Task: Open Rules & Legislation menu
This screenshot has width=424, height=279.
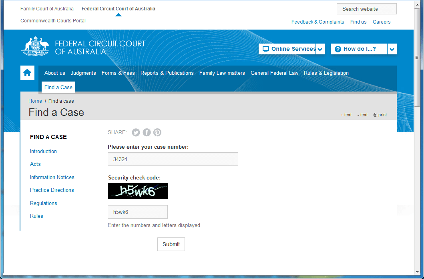Action: pyautogui.click(x=326, y=73)
